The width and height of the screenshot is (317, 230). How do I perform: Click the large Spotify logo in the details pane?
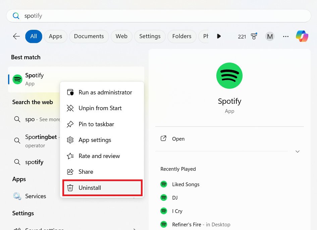pos(229,76)
